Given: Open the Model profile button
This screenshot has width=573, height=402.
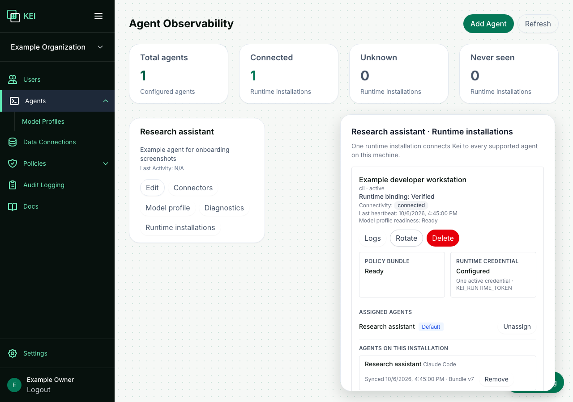Looking at the screenshot, I should pos(168,208).
